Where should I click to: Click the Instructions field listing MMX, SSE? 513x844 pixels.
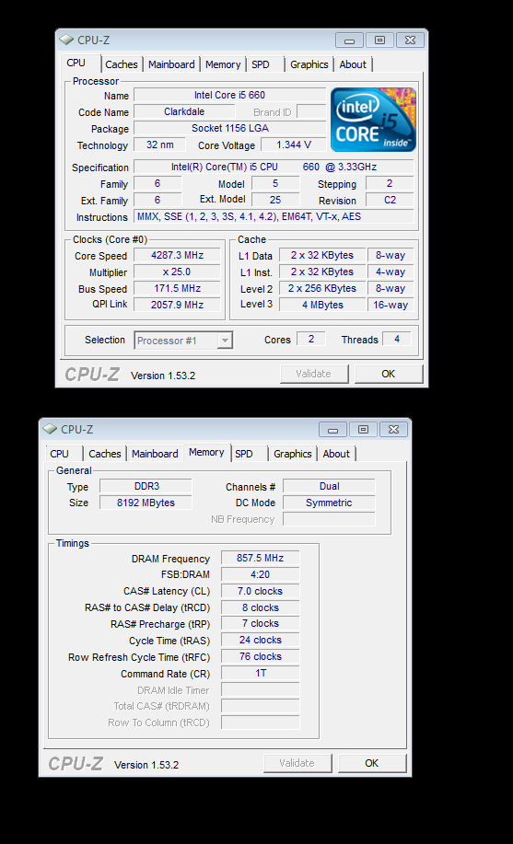[x=274, y=216]
